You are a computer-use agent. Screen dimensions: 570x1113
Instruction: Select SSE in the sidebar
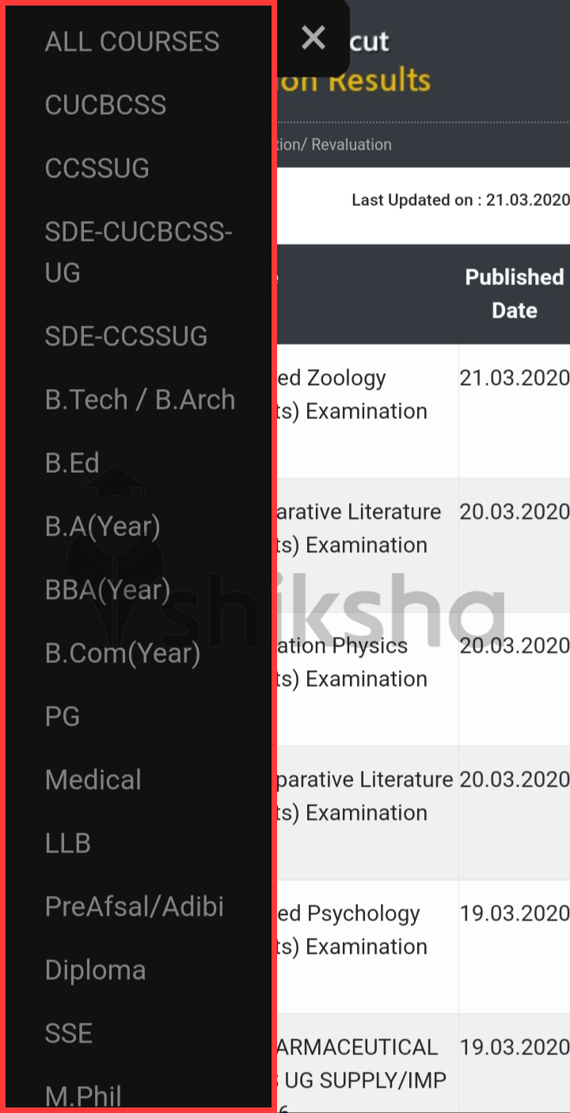point(69,1033)
